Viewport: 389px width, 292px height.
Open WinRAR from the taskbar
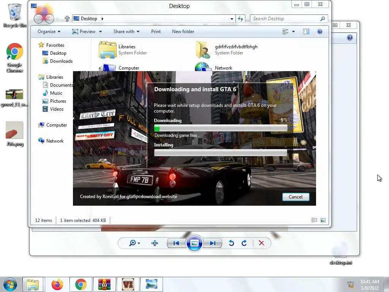(104, 284)
